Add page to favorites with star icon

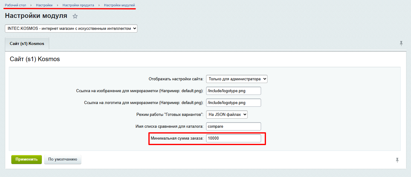75,16
